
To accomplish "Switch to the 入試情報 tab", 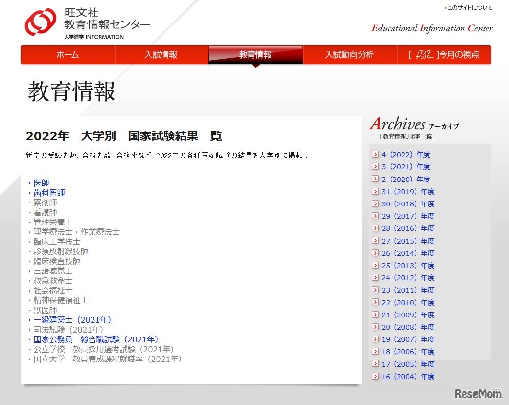I will click(162, 55).
